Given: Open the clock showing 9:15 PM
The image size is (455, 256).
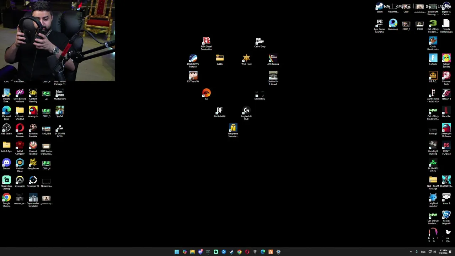Looking at the screenshot, I should click(x=443, y=252).
